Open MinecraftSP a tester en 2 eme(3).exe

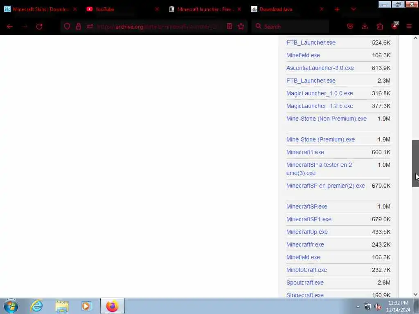[x=319, y=169]
